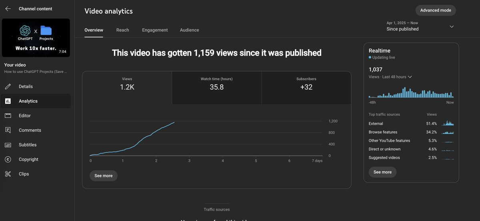Click the Video analytics page title

108,11
